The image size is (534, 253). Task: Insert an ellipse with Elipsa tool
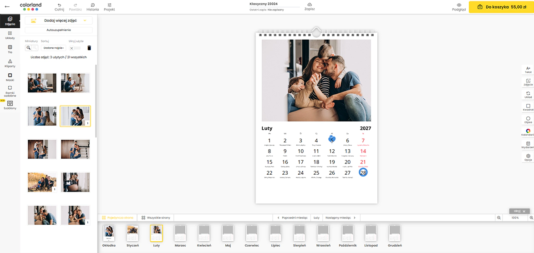coord(528,120)
